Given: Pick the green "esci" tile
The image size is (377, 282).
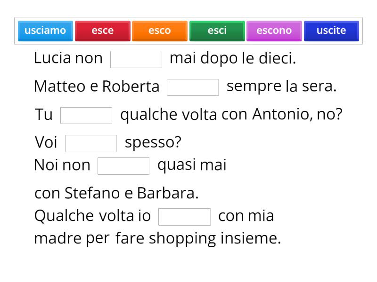Looking at the screenshot, I should coord(217,31).
